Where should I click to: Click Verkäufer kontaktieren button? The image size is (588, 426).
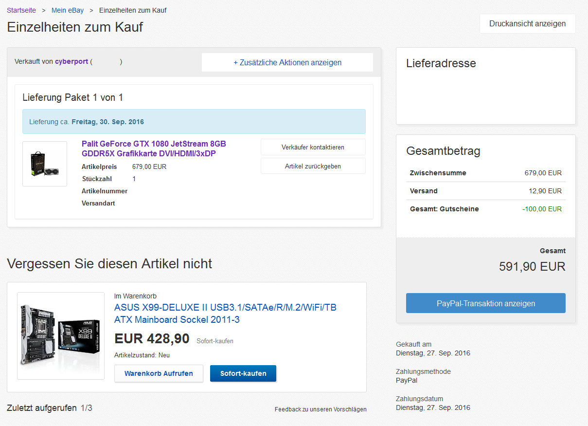click(x=313, y=147)
